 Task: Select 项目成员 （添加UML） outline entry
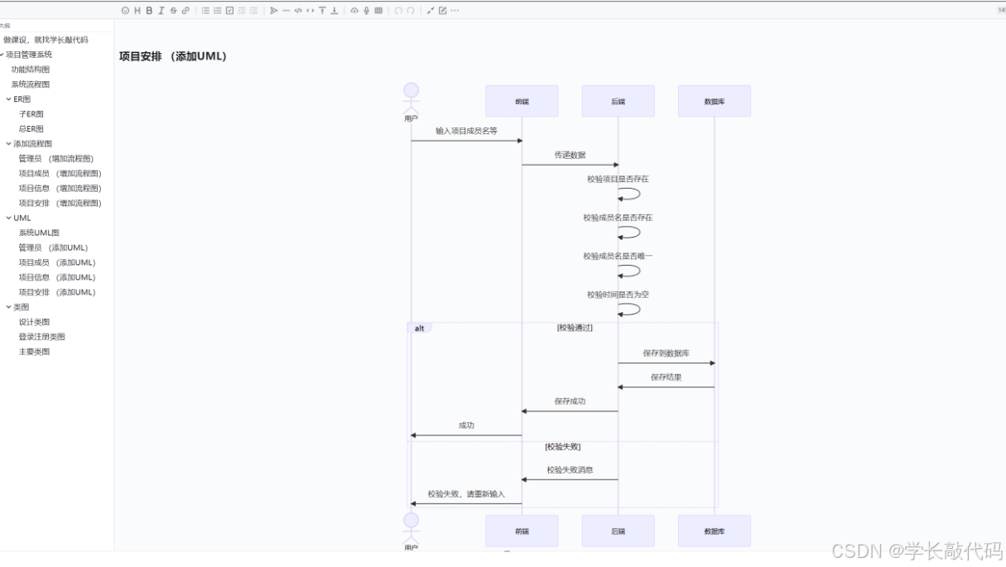pyautogui.click(x=57, y=263)
